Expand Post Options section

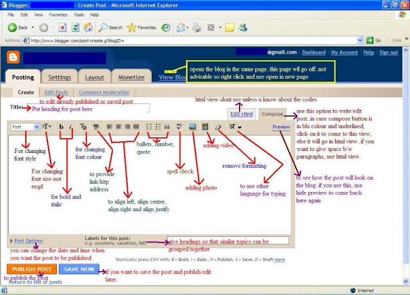(x=26, y=241)
